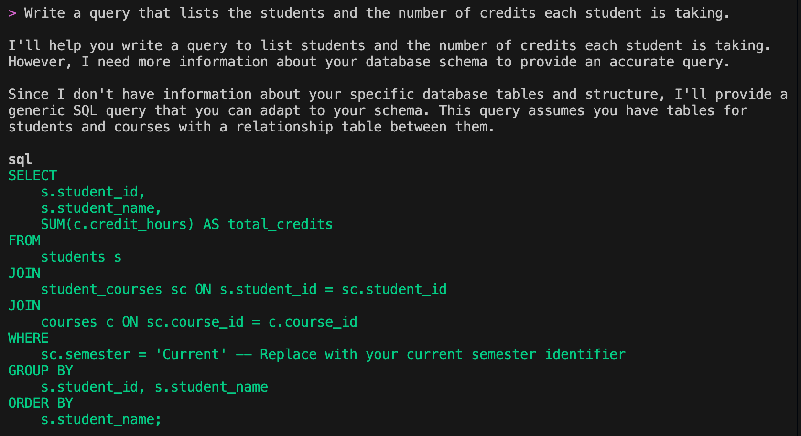801x436 pixels.
Task: Click the first JOIN keyword
Action: coord(24,273)
